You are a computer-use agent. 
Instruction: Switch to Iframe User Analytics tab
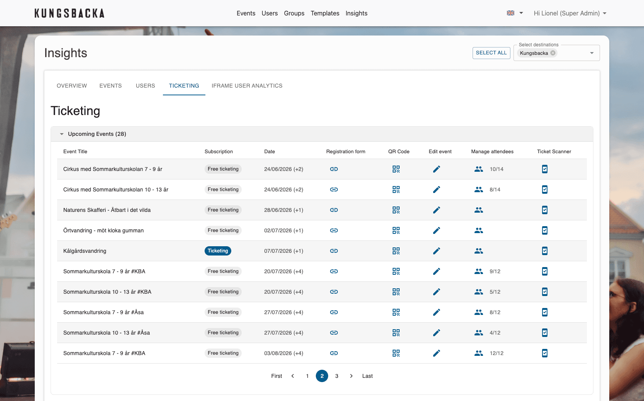click(x=247, y=86)
